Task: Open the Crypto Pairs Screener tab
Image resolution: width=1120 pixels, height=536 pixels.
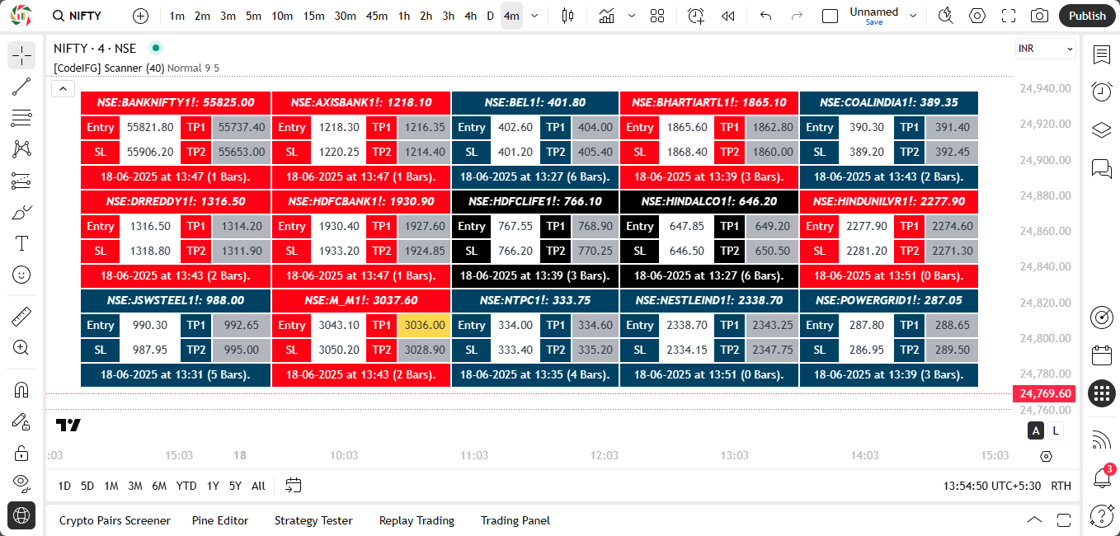Action: pyautogui.click(x=115, y=520)
